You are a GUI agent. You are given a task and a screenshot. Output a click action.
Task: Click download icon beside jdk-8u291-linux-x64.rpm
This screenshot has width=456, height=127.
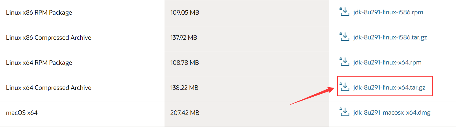coord(344,62)
